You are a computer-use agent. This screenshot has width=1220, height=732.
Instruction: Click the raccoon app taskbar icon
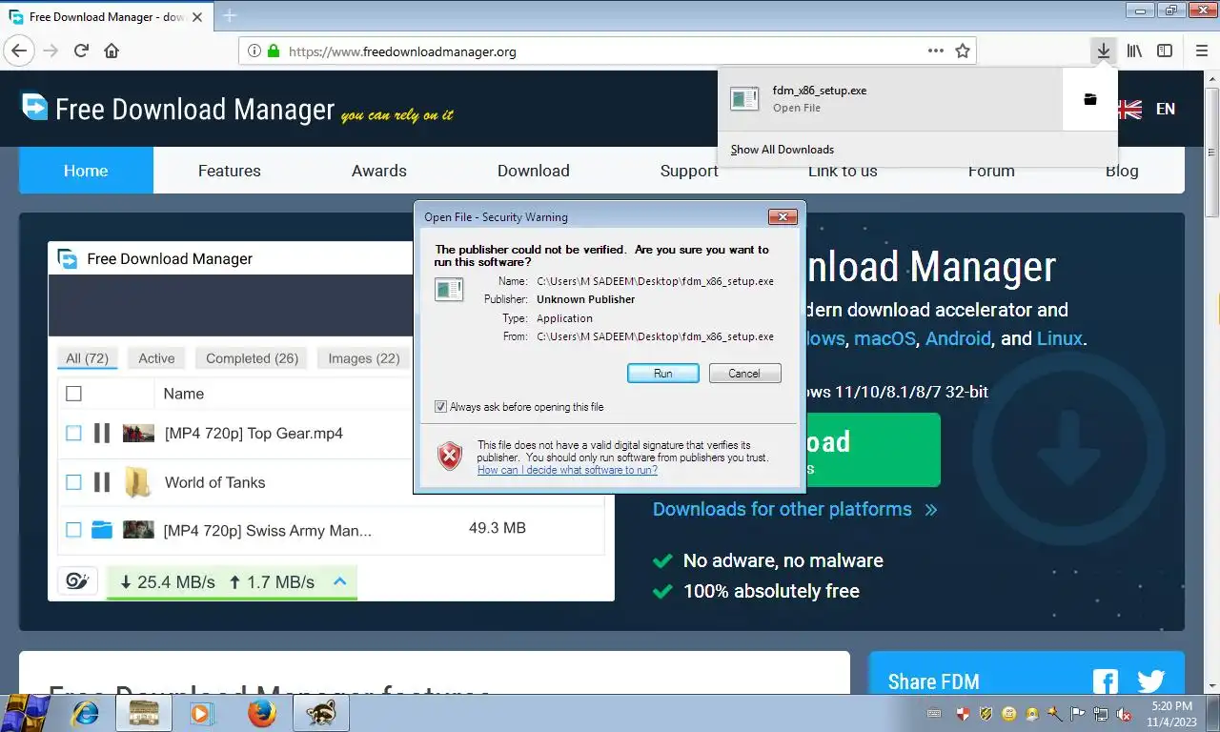pos(321,713)
